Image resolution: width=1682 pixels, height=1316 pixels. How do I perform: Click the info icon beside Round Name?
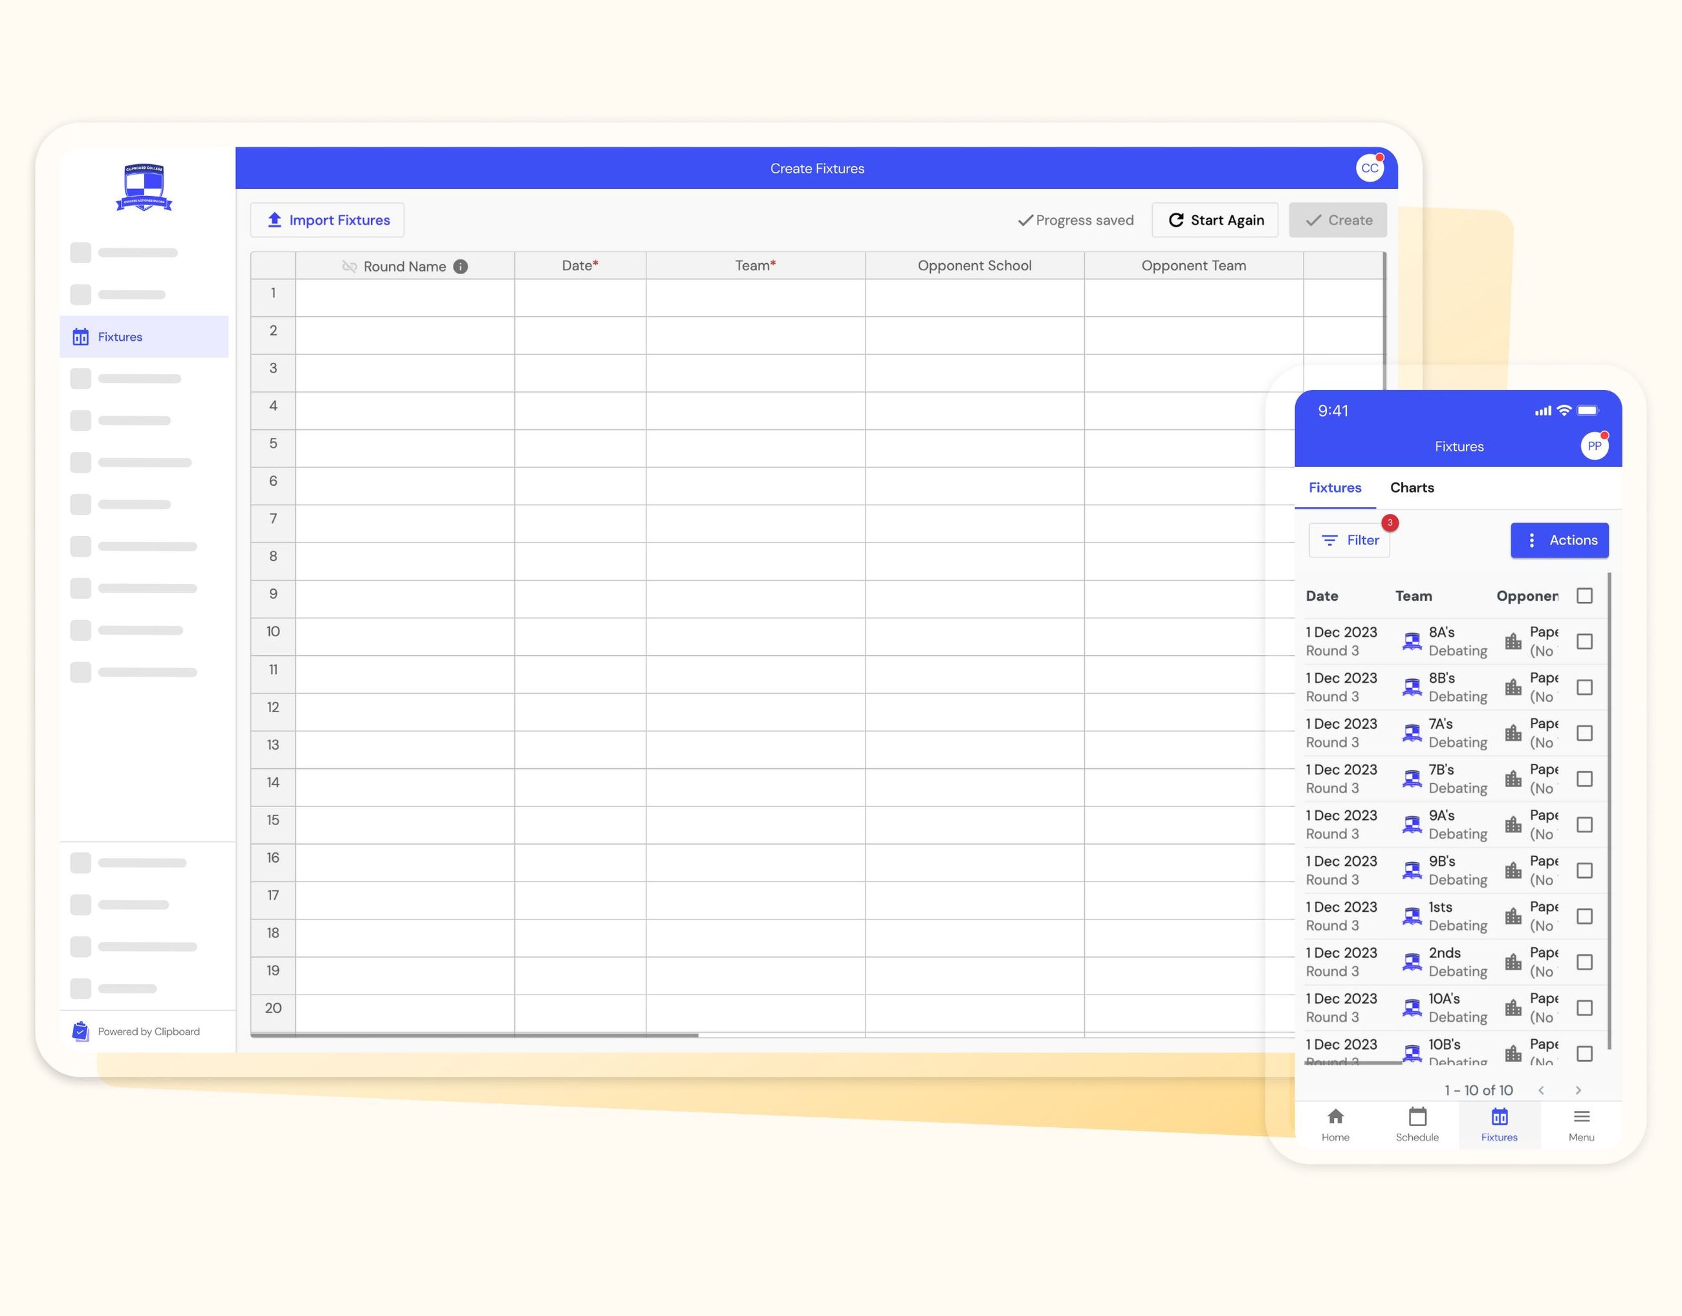click(x=461, y=266)
